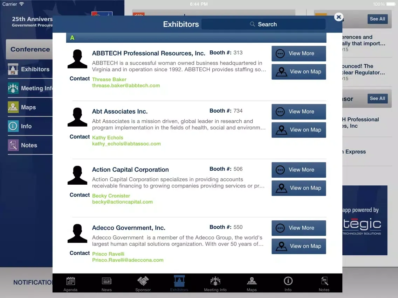Open email kathy_echols@abtassoc.com

click(126, 144)
